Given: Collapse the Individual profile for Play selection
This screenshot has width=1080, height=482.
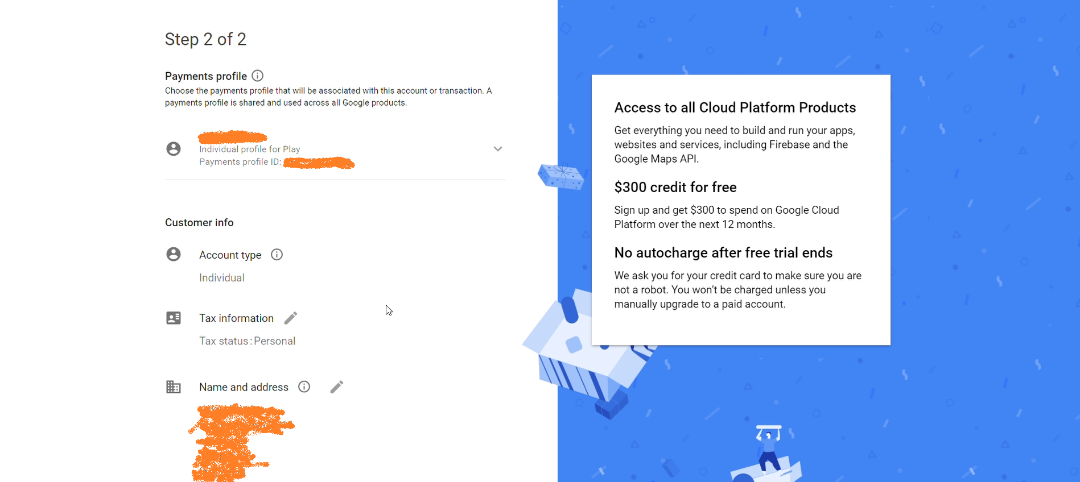Looking at the screenshot, I should 498,148.
